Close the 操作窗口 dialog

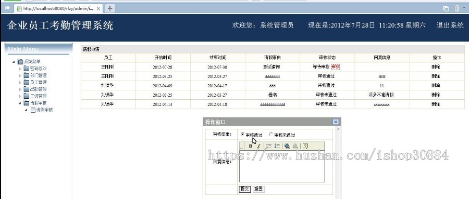click(336, 122)
